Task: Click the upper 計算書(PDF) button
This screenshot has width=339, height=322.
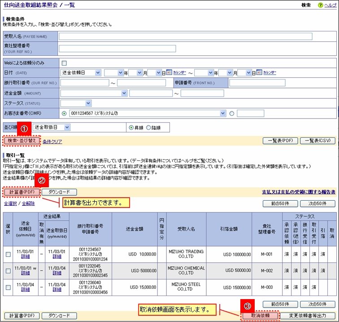Action: coord(22,192)
